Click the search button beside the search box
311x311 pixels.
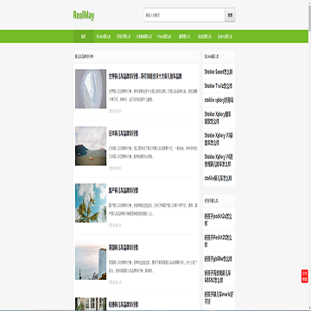point(230,15)
